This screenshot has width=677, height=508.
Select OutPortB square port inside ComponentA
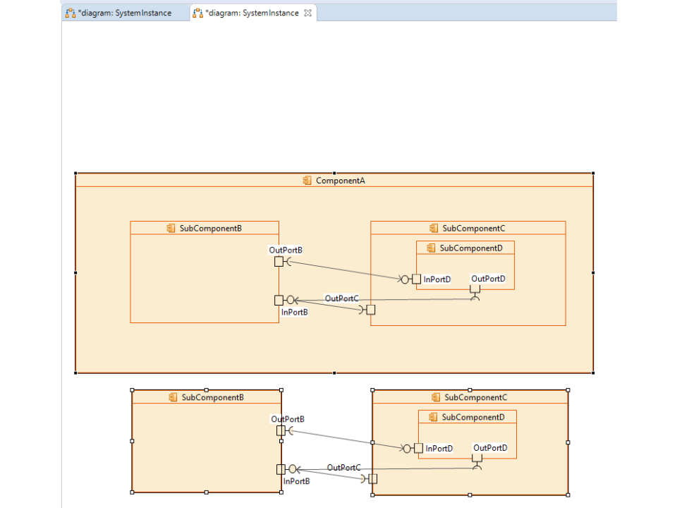tap(279, 262)
